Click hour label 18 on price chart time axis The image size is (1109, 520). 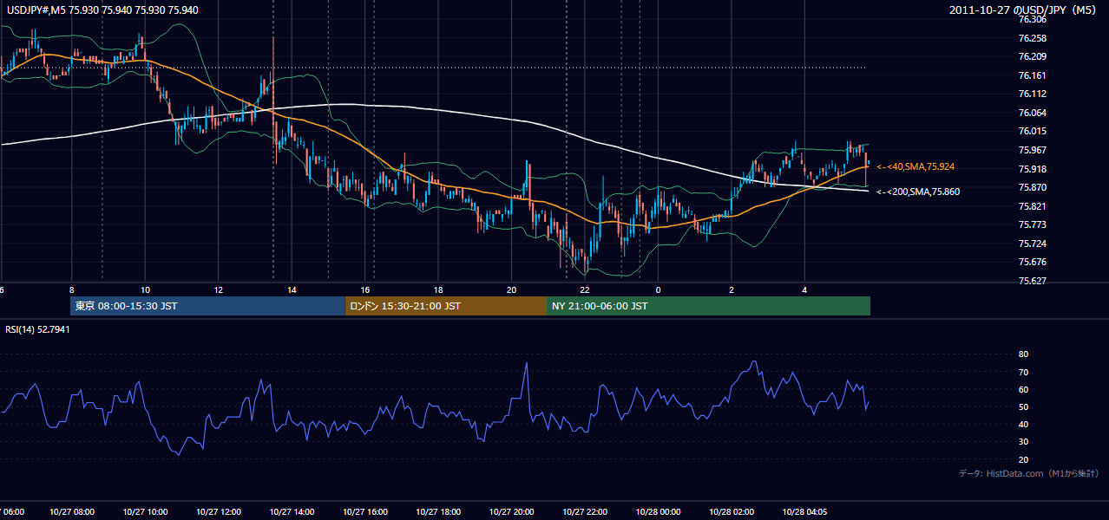tap(439, 289)
